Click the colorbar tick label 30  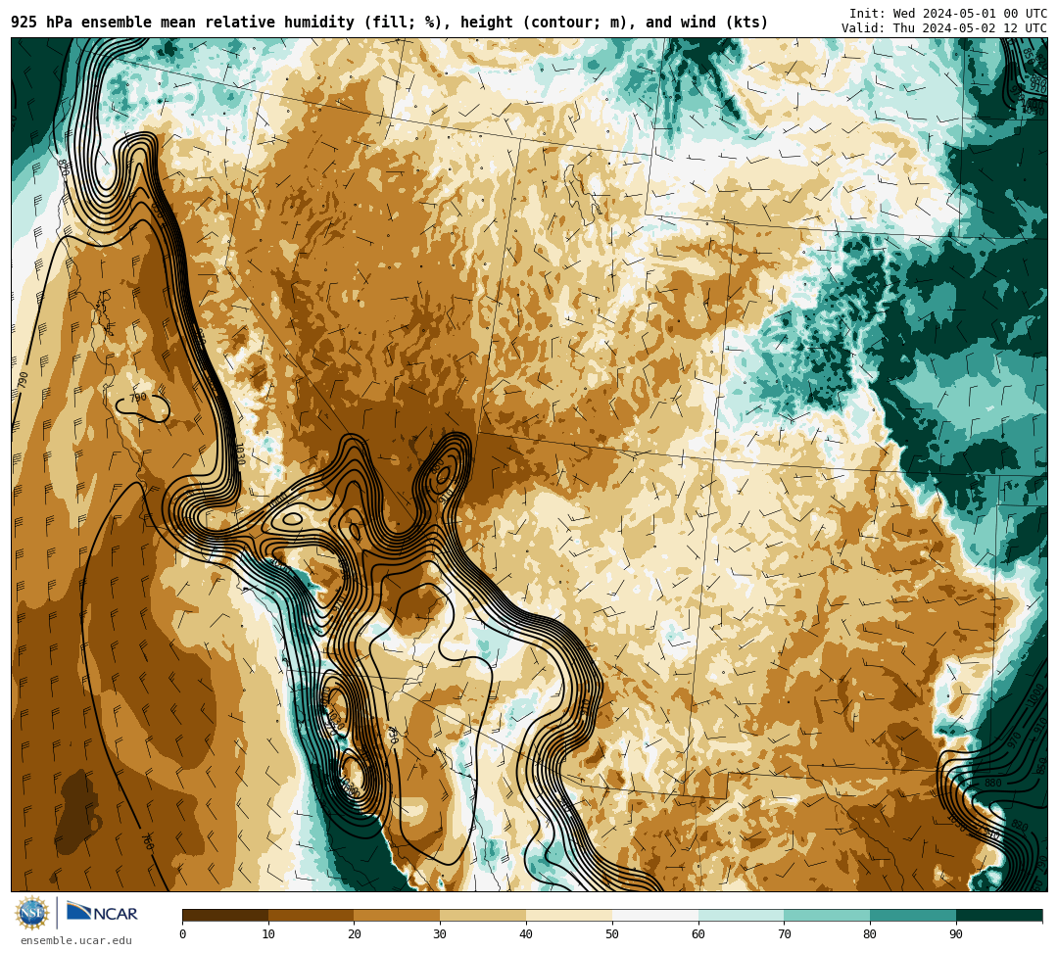(440, 934)
